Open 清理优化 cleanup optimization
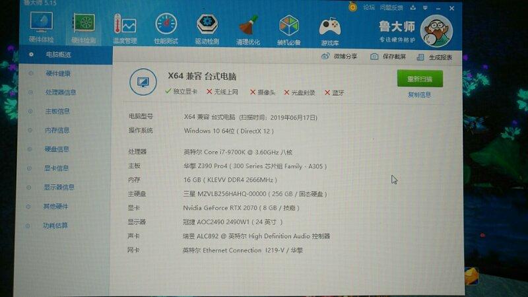Viewport: 528px width, 297px height. pos(248,30)
